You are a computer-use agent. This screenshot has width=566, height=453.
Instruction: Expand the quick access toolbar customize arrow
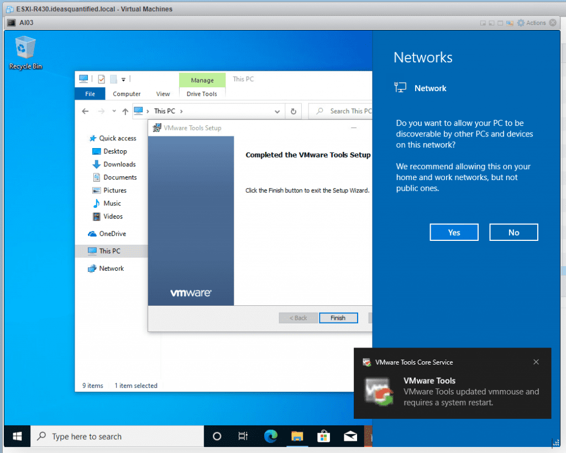[x=123, y=80]
